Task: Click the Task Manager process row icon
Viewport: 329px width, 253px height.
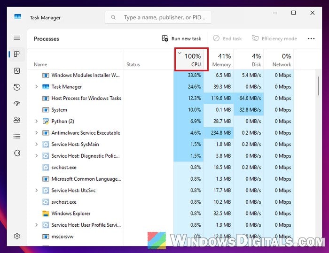Action: pos(46,87)
